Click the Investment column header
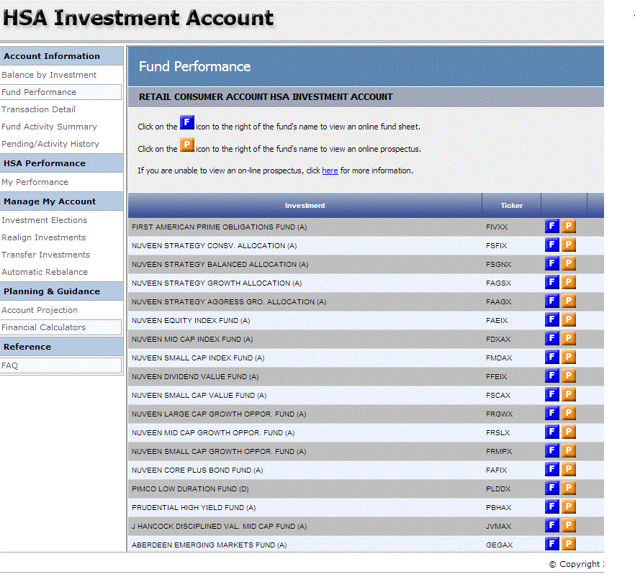 [x=305, y=206]
